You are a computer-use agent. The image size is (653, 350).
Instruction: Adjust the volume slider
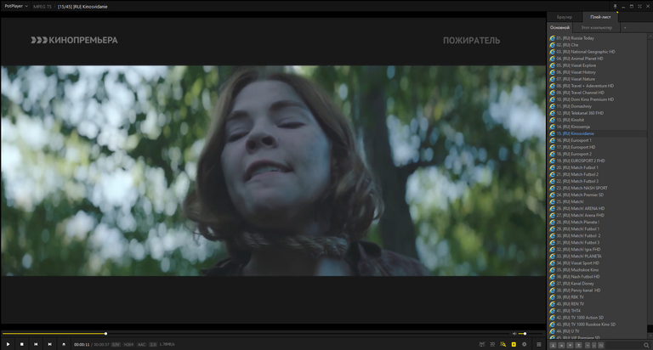tap(531, 333)
